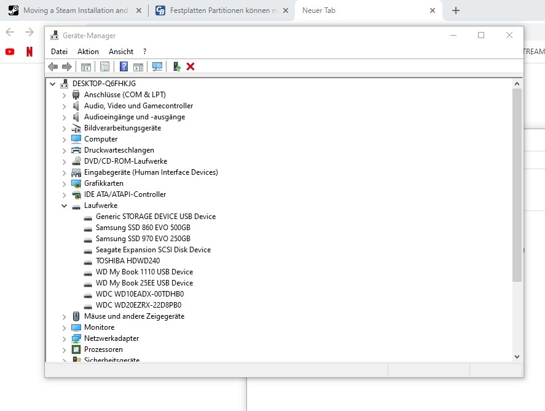
Task: Expand the Netzwerkadapter category
Action: pyautogui.click(x=64, y=339)
